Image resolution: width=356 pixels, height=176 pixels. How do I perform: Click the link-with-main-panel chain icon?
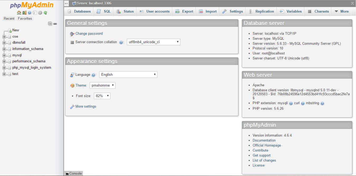55,24
